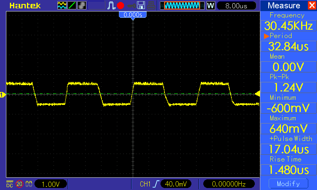
Task: Toggle the W window mode icon
Action: (211, 6)
